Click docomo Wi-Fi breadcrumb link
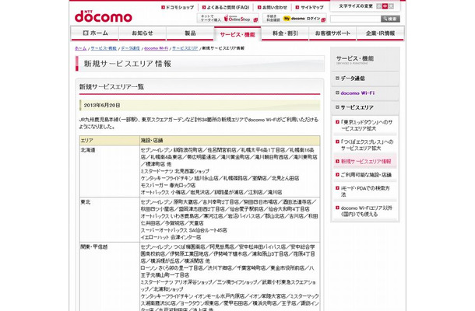 156,48
